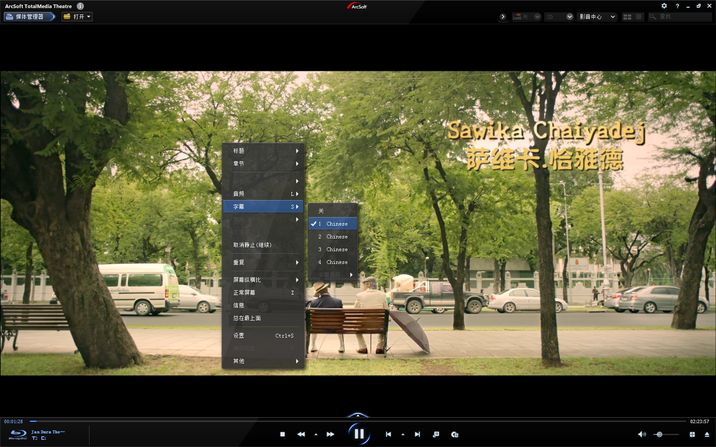The width and height of the screenshot is (716, 447).
Task: Open the ArcSoft info icon beside the title
Action: point(80,6)
